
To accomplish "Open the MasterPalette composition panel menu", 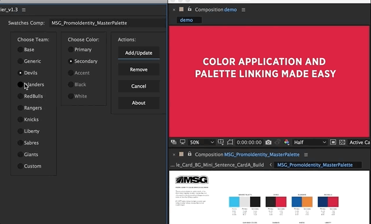I will (x=306, y=154).
